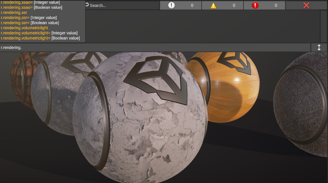Image resolution: width=328 pixels, height=183 pixels.
Task: Select suggestion r.rendering.ssr plain
Action: click(14, 13)
